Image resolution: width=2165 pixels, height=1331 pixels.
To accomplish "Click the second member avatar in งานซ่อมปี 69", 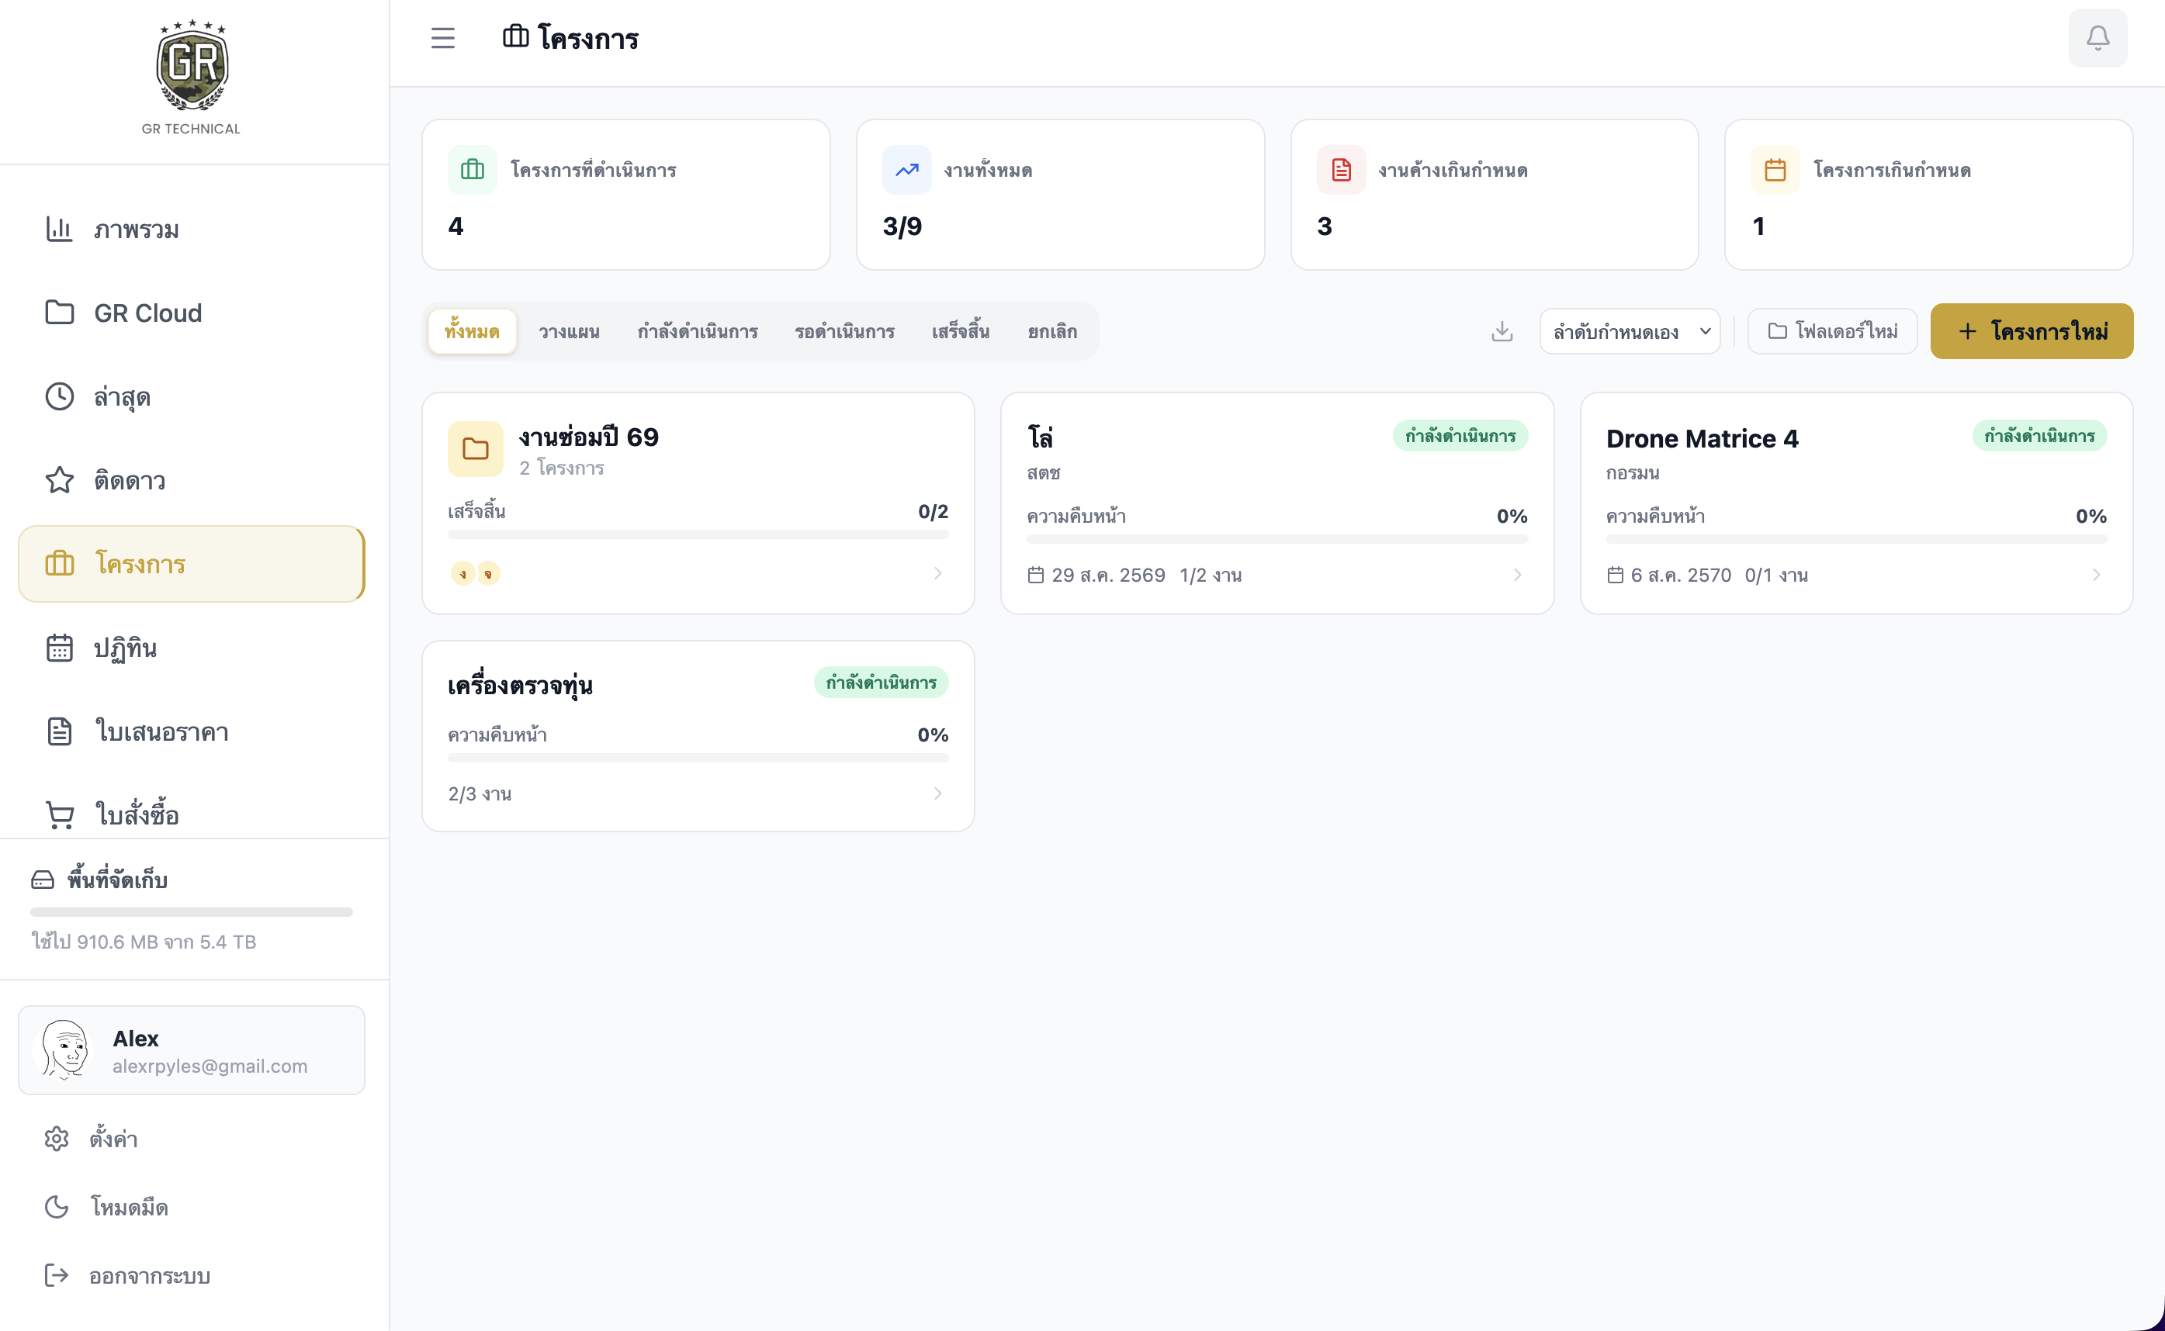I will (488, 574).
